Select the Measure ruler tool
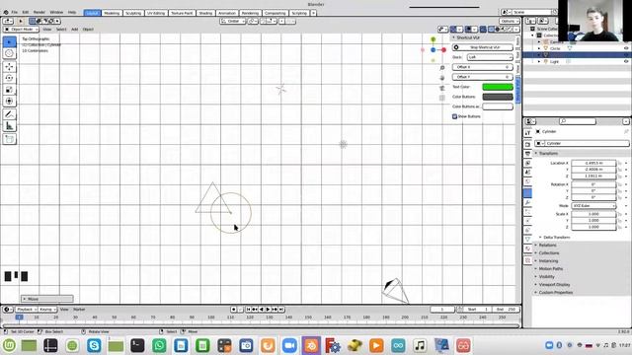Screen dimensions: 632x355 pos(9,126)
